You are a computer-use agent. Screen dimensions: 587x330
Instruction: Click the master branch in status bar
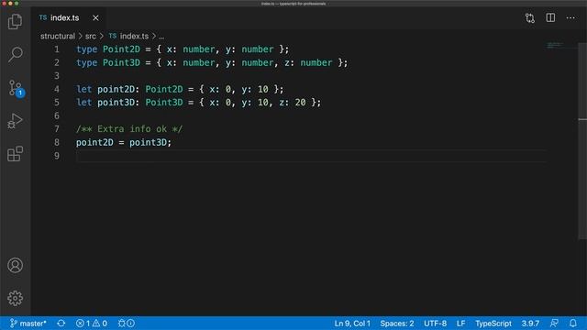coord(28,324)
